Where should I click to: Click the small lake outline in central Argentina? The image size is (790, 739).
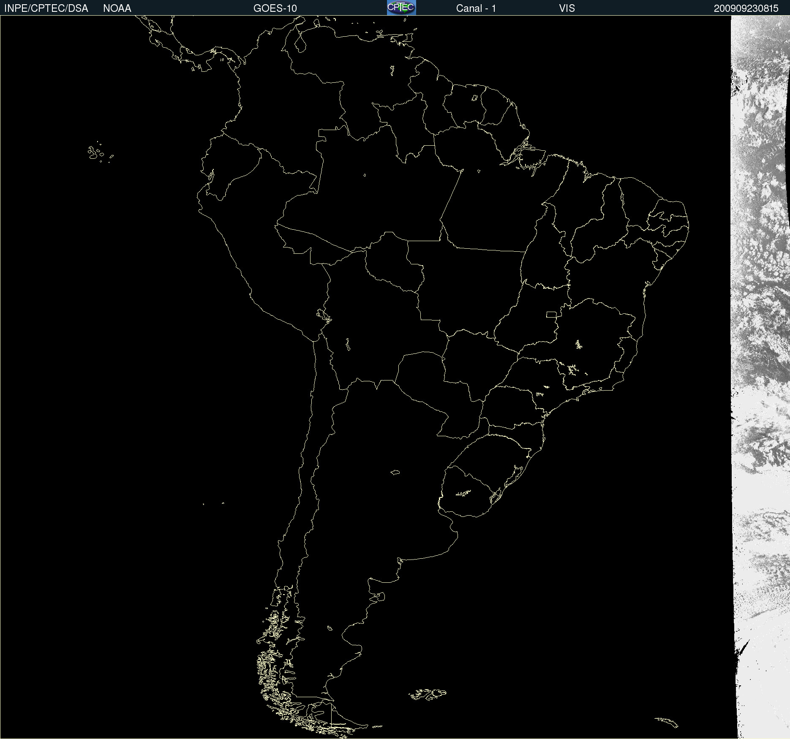point(395,472)
